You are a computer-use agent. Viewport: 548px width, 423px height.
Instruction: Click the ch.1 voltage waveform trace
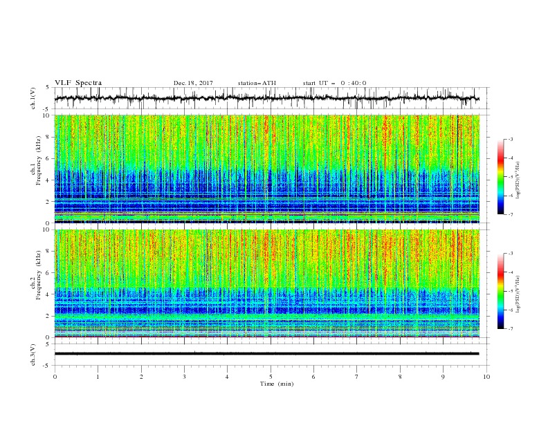pos(267,98)
